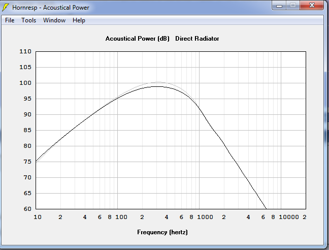Click the 'Direct Radiator' title text
The height and width of the screenshot is (250, 329).
(197, 39)
